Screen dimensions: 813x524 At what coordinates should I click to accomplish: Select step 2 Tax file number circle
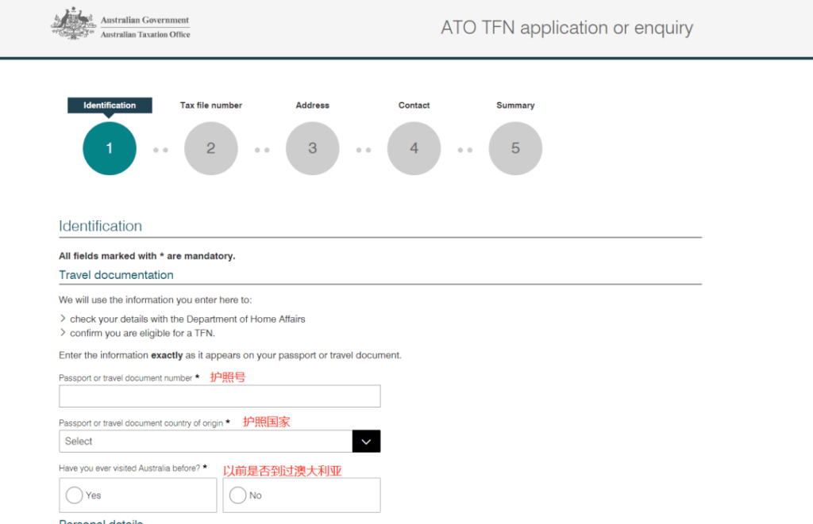pos(210,148)
